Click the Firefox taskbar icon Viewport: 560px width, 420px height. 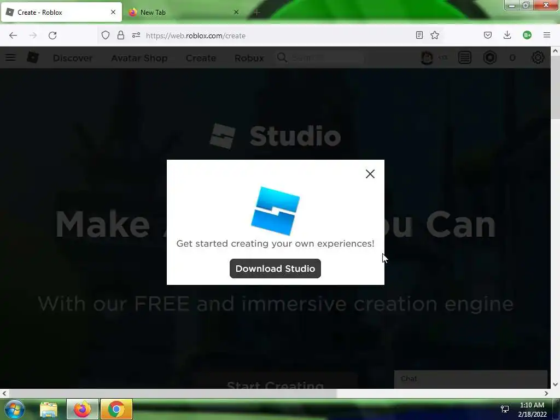point(82,409)
